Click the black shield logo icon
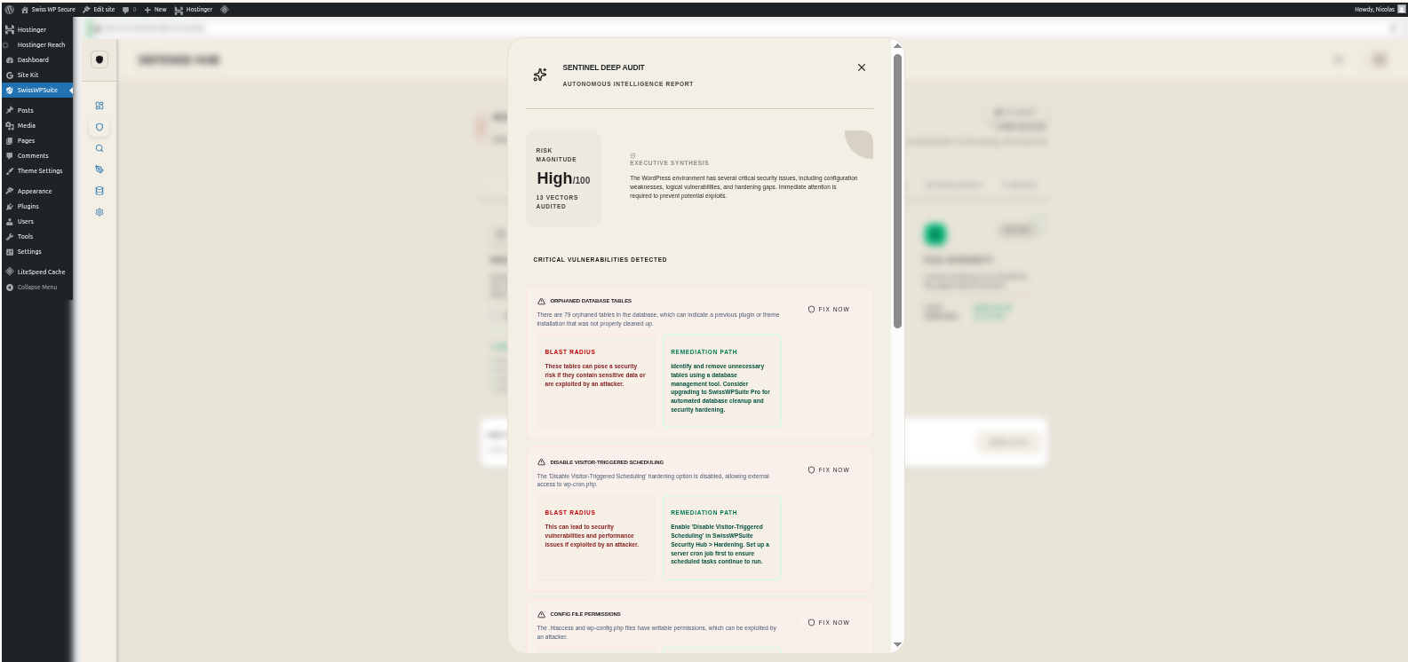 coord(99,59)
